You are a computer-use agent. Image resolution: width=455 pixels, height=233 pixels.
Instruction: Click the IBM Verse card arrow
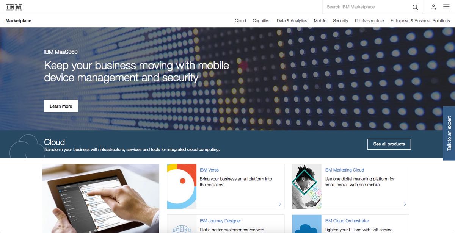pos(280,204)
